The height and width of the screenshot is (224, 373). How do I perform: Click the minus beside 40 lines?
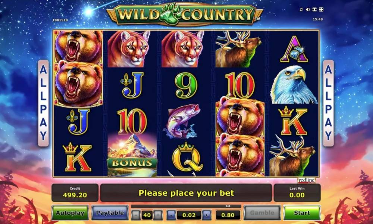pyautogui.click(x=136, y=215)
